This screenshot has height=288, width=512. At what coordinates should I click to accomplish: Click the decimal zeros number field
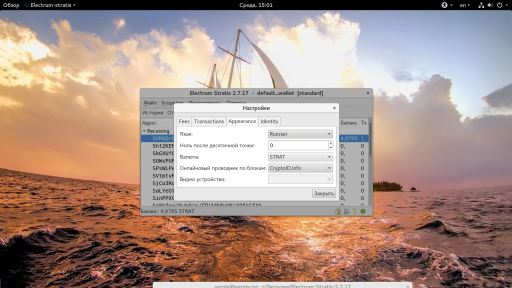point(297,145)
